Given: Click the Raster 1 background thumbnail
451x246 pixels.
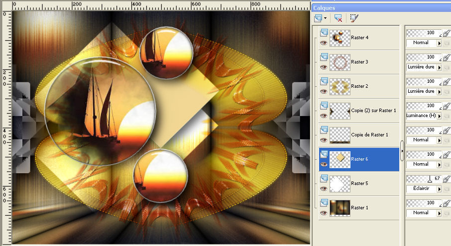Looking at the screenshot, I should (339, 208).
